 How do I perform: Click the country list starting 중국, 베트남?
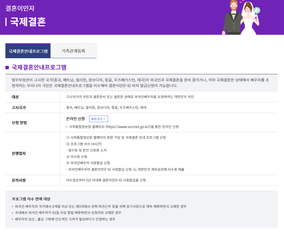(106, 108)
